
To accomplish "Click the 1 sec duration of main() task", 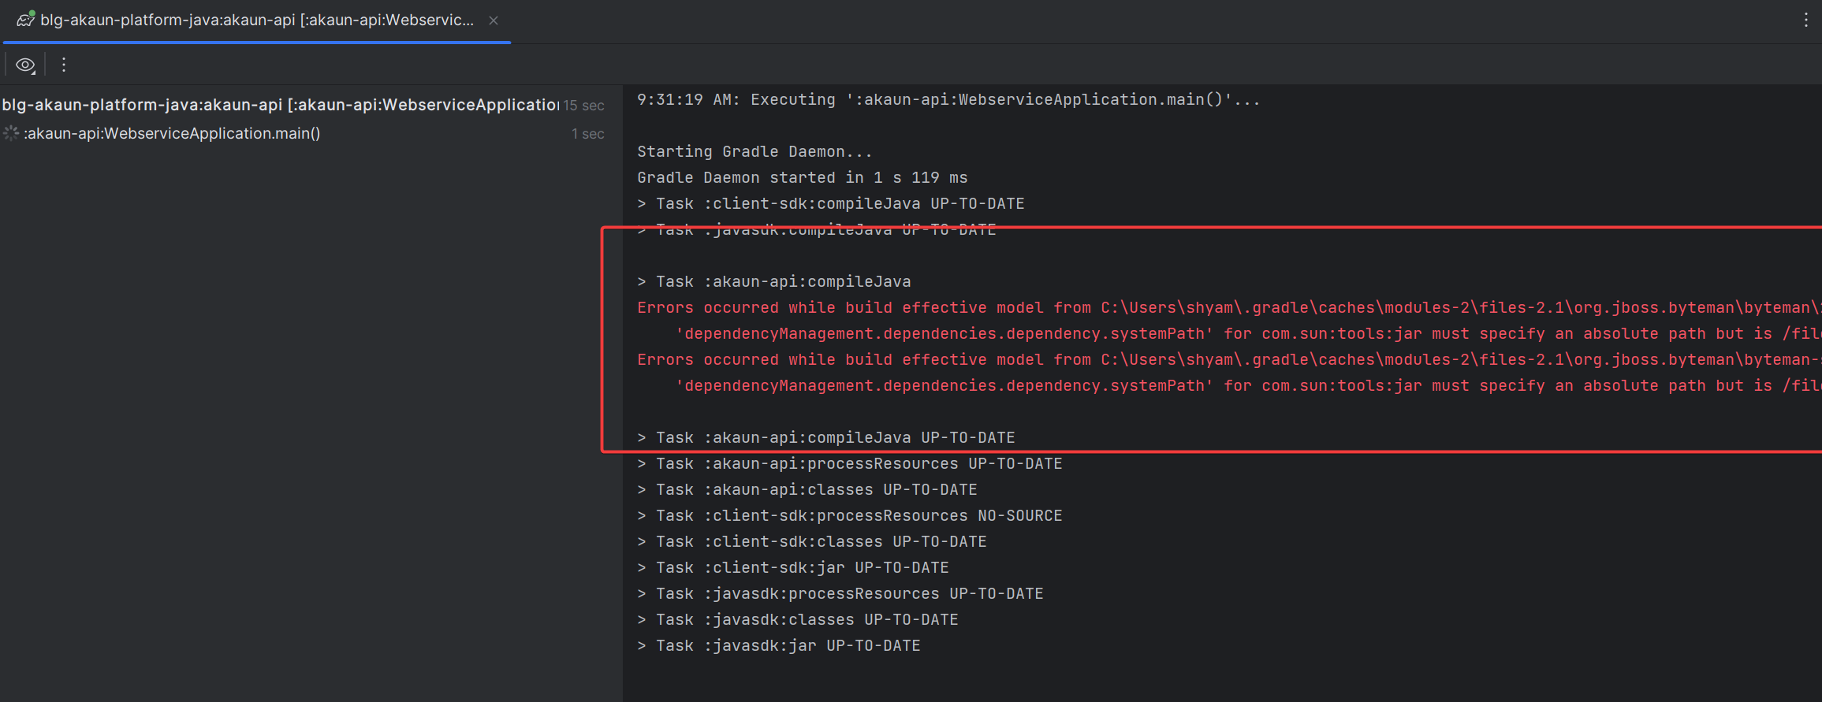I will pyautogui.click(x=587, y=134).
